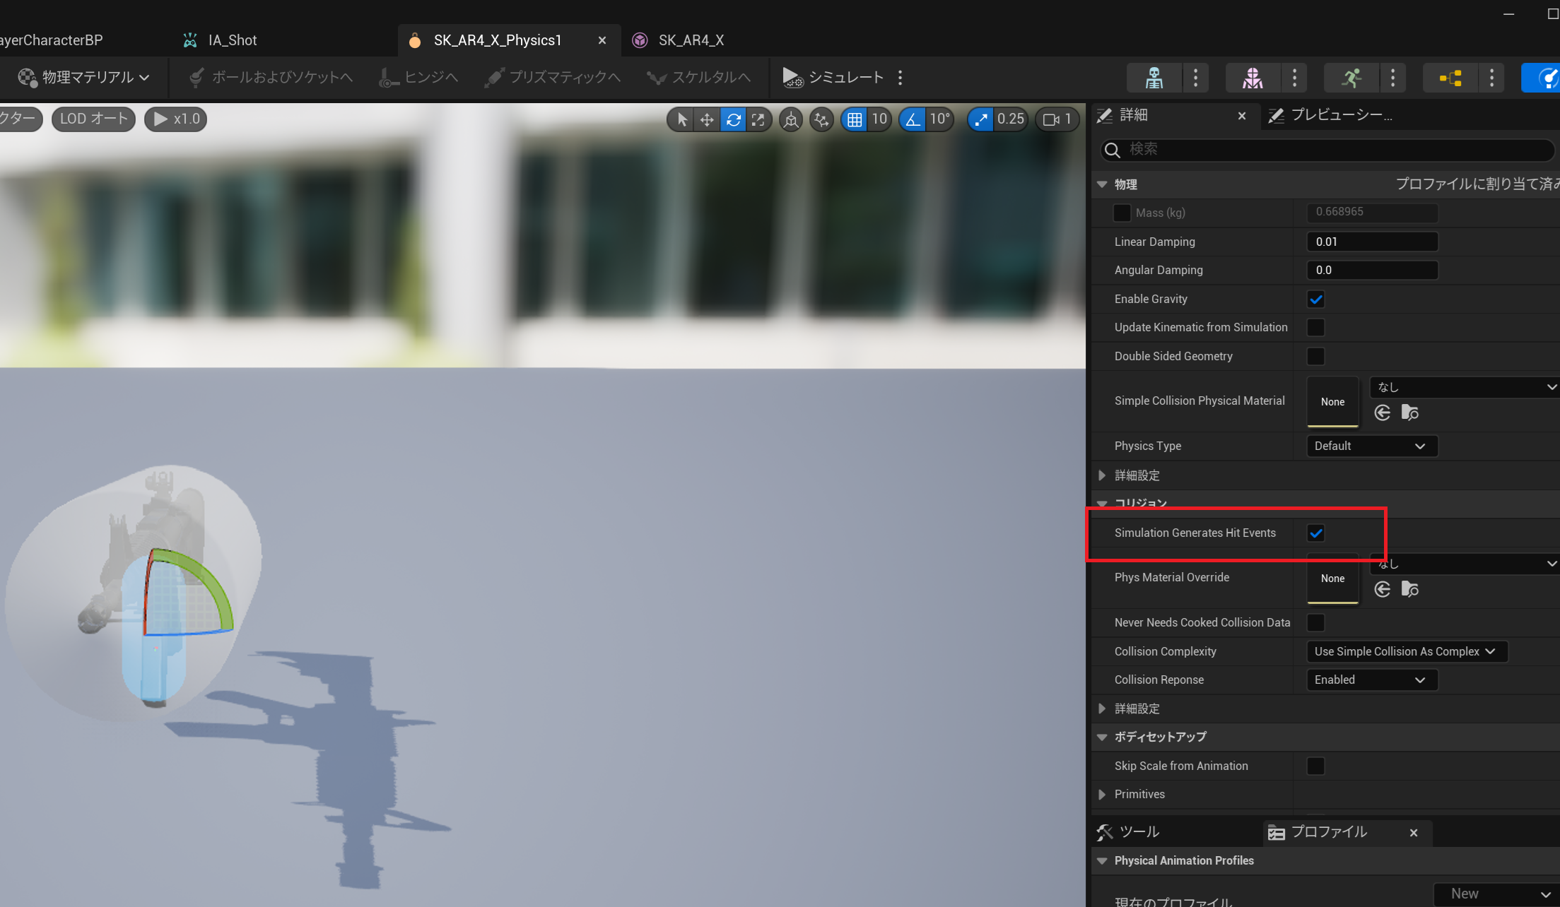The width and height of the screenshot is (1560, 907).
Task: Click the Linear Damping value field
Action: [x=1371, y=242]
